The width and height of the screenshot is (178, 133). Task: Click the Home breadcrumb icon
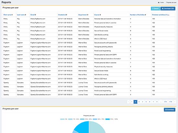[x=159, y=3]
